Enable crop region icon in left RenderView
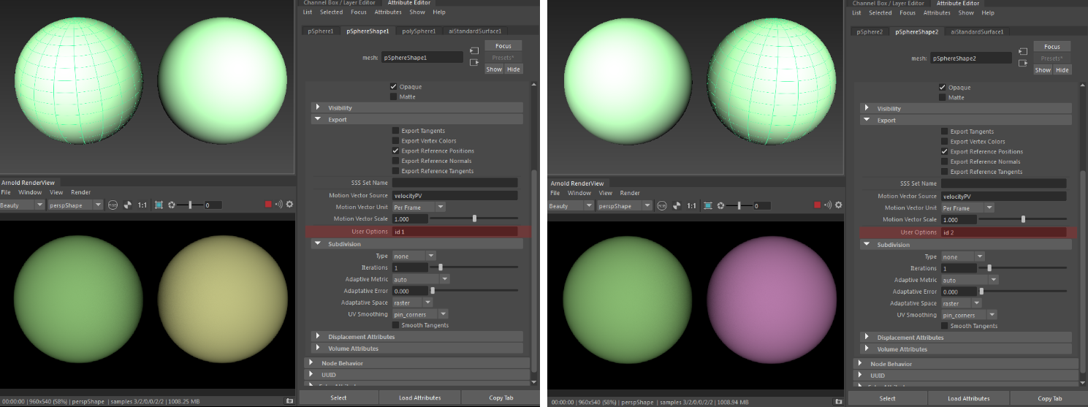Screen dimensions: 1088x407 coord(159,205)
